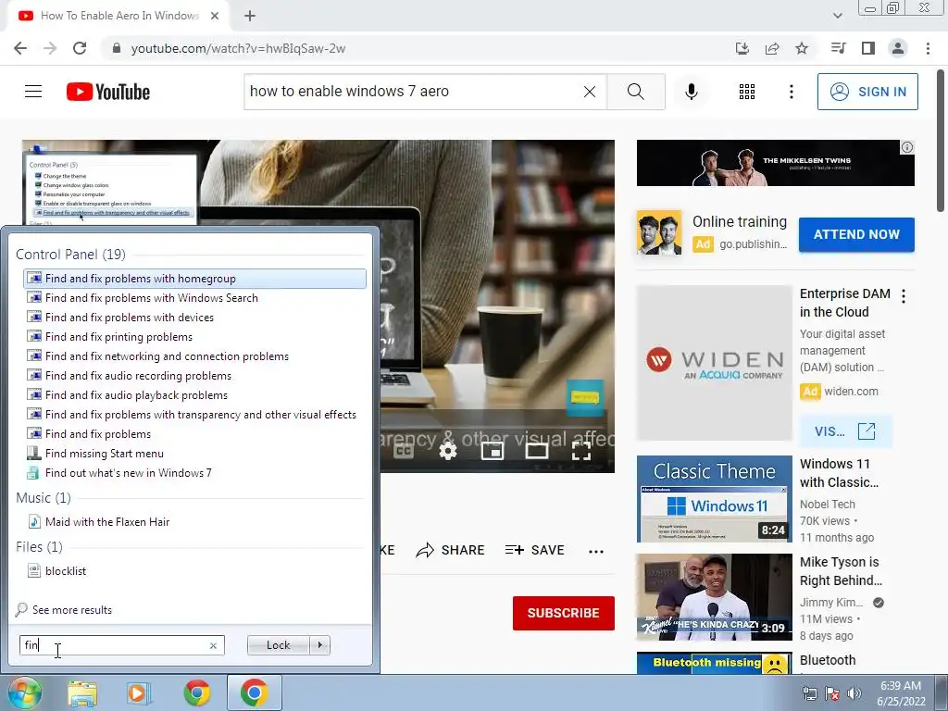The image size is (948, 711).
Task: Go to the YouTube home logo
Action: 108,92
